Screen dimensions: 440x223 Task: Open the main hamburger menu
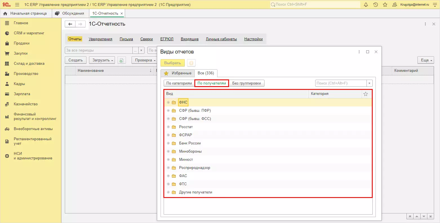(x=17, y=5)
